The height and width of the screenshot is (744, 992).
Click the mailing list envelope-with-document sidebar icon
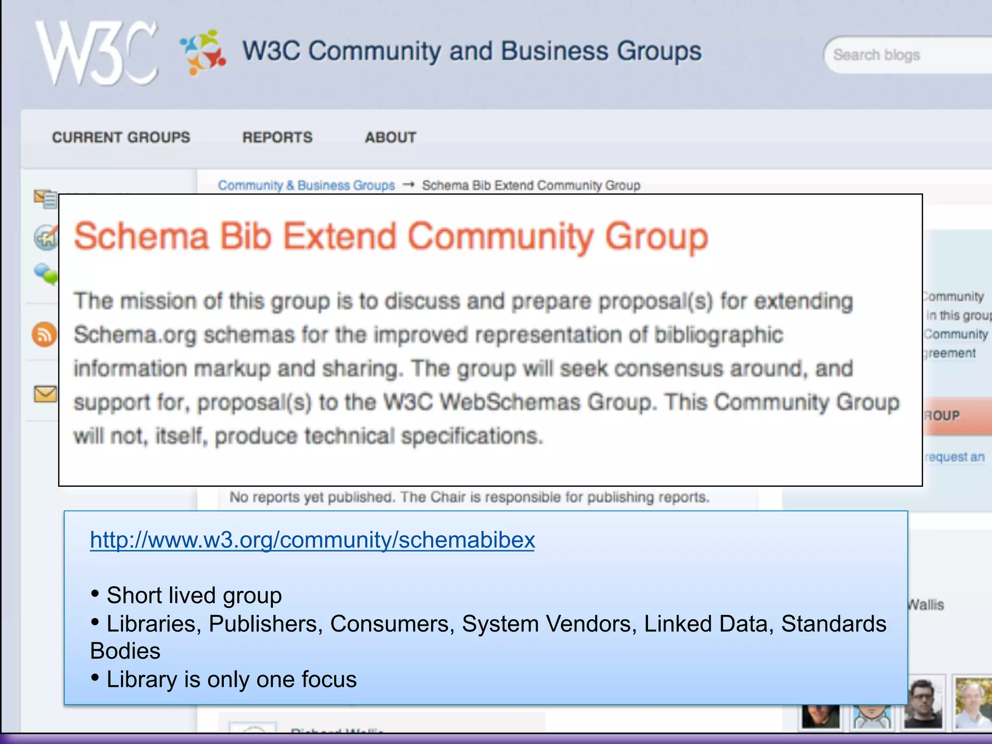click(46, 199)
